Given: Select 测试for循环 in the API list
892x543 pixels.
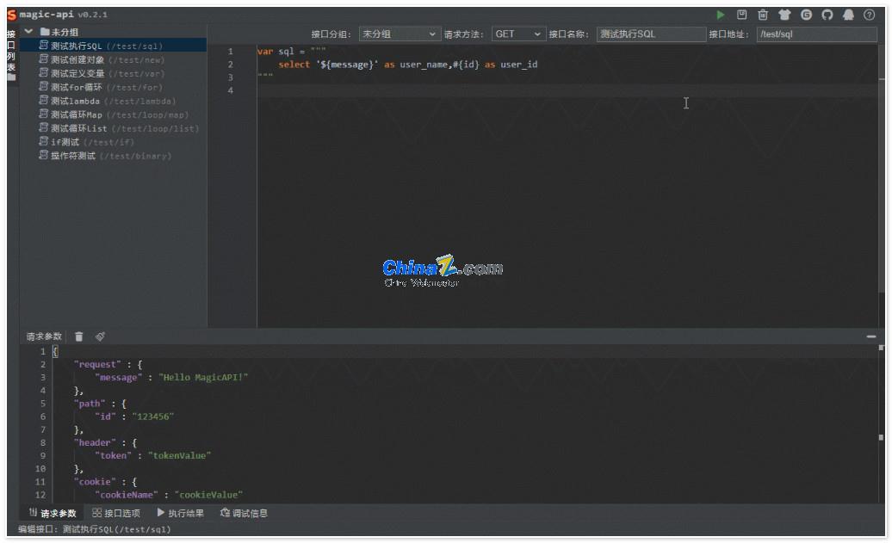Looking at the screenshot, I should (x=76, y=88).
